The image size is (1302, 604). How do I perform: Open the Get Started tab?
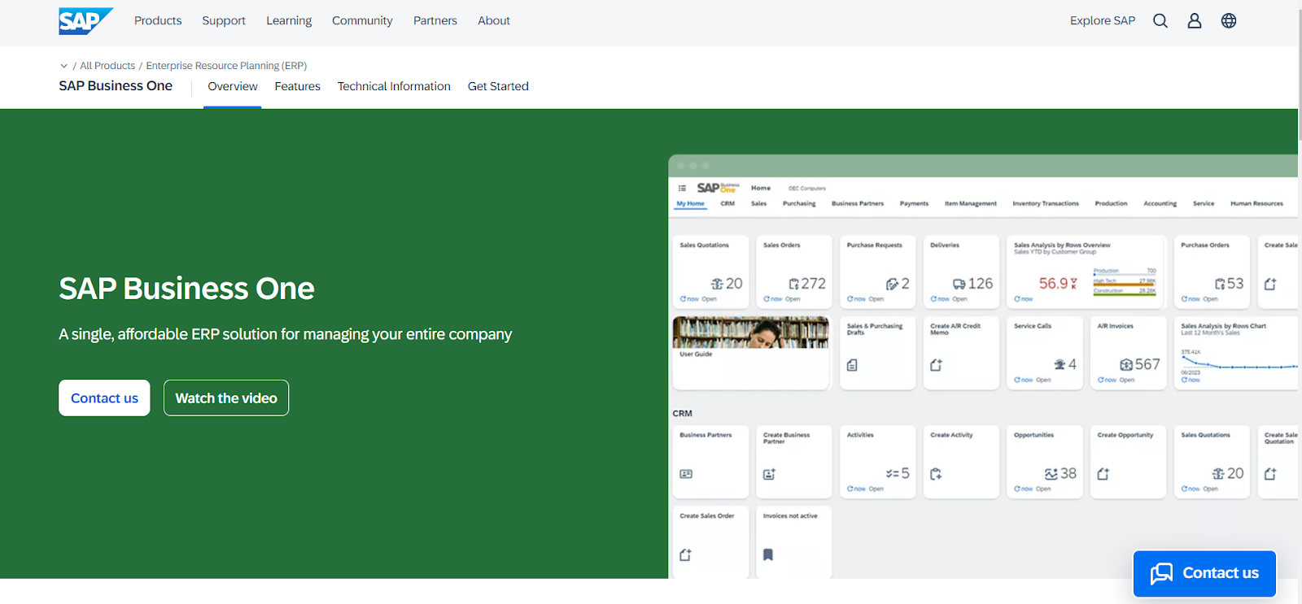tap(498, 86)
